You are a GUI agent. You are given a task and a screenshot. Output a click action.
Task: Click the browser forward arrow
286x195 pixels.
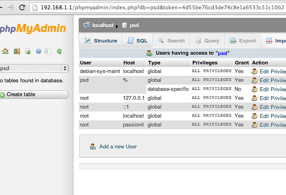coord(11,7)
